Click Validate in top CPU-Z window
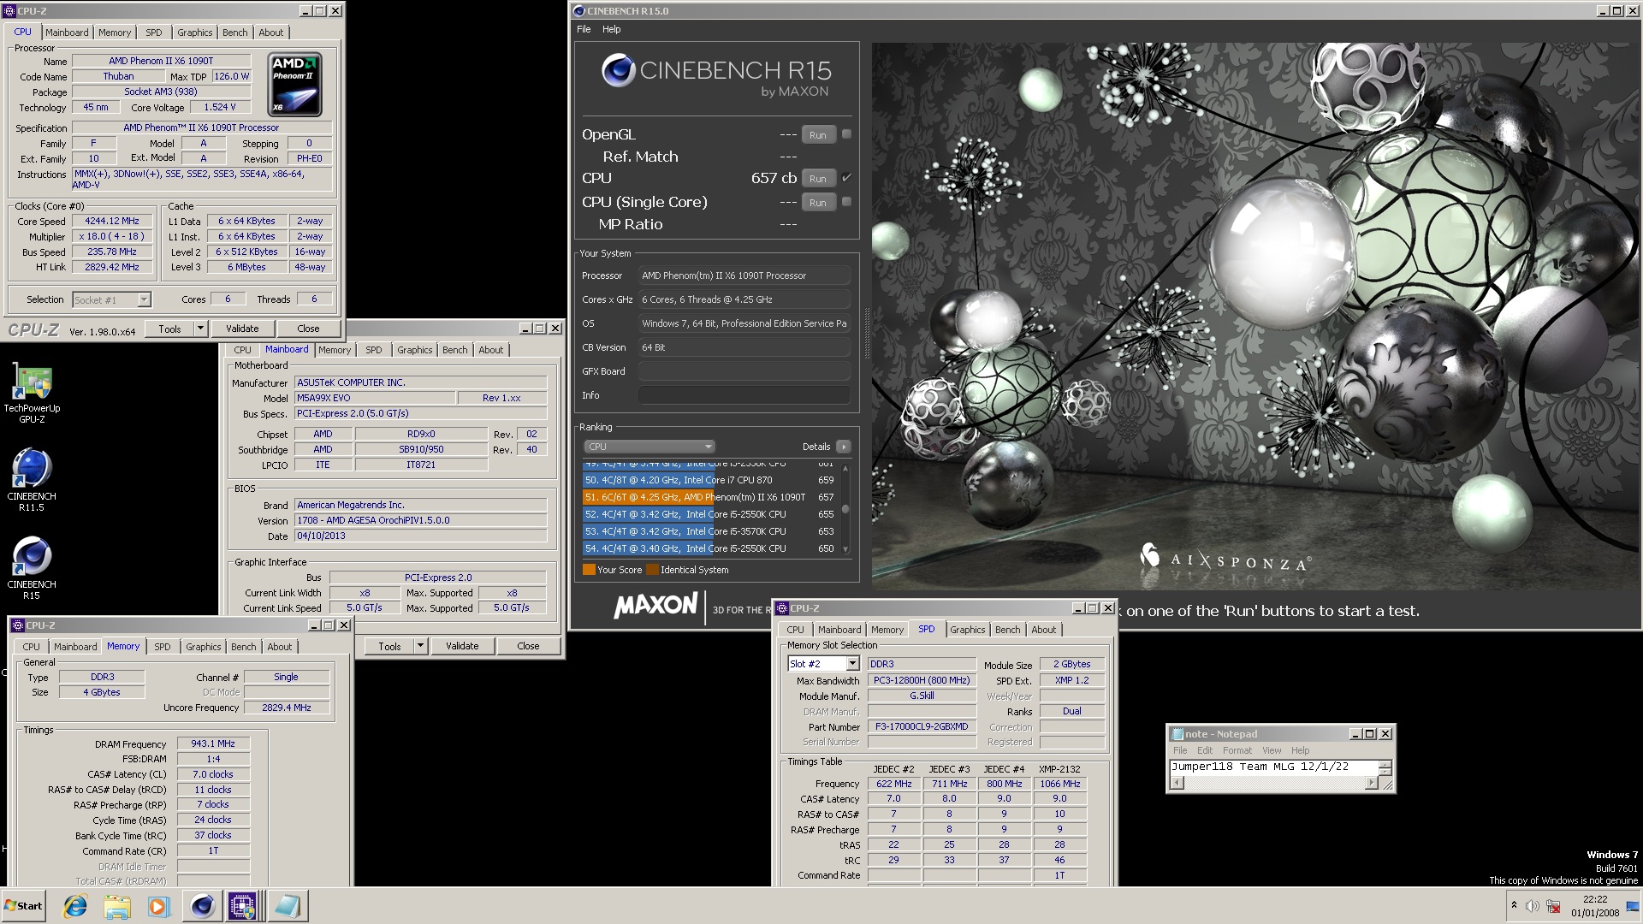Image resolution: width=1643 pixels, height=924 pixels. (x=242, y=329)
